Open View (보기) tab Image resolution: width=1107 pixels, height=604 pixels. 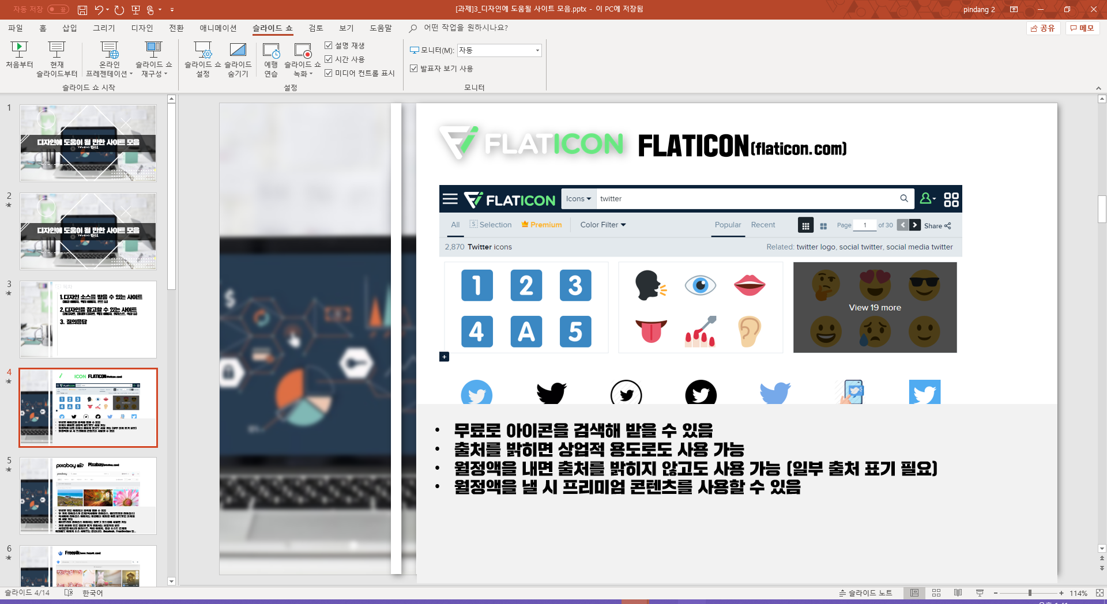(x=347, y=28)
